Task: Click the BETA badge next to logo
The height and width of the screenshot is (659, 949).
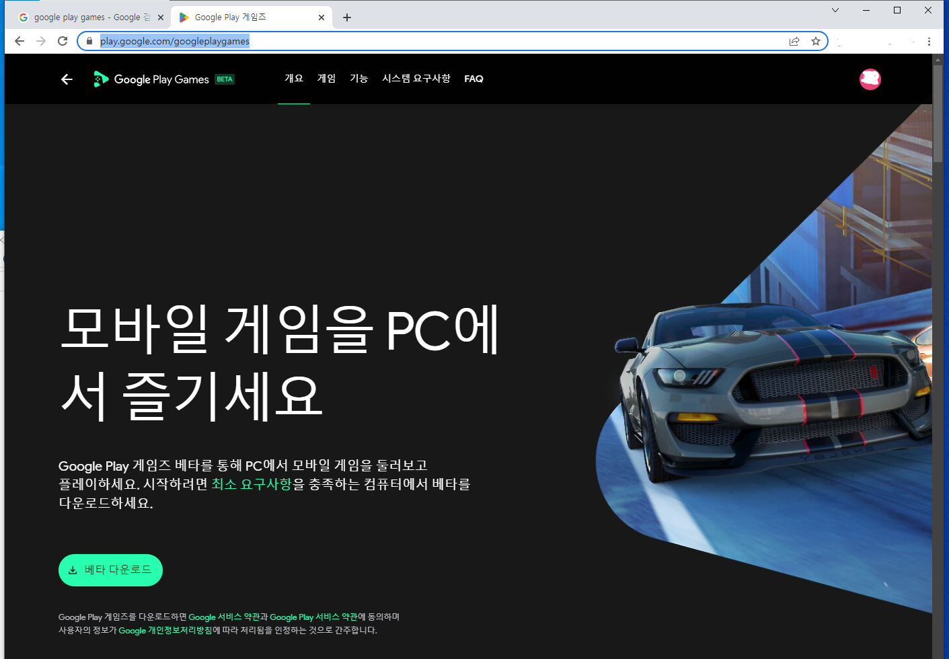Action: click(225, 79)
